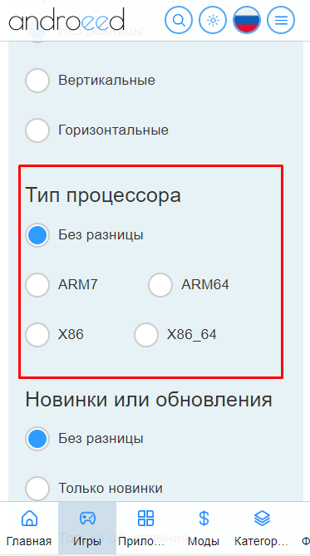Toggle the light theme sun icon

tap(213, 20)
